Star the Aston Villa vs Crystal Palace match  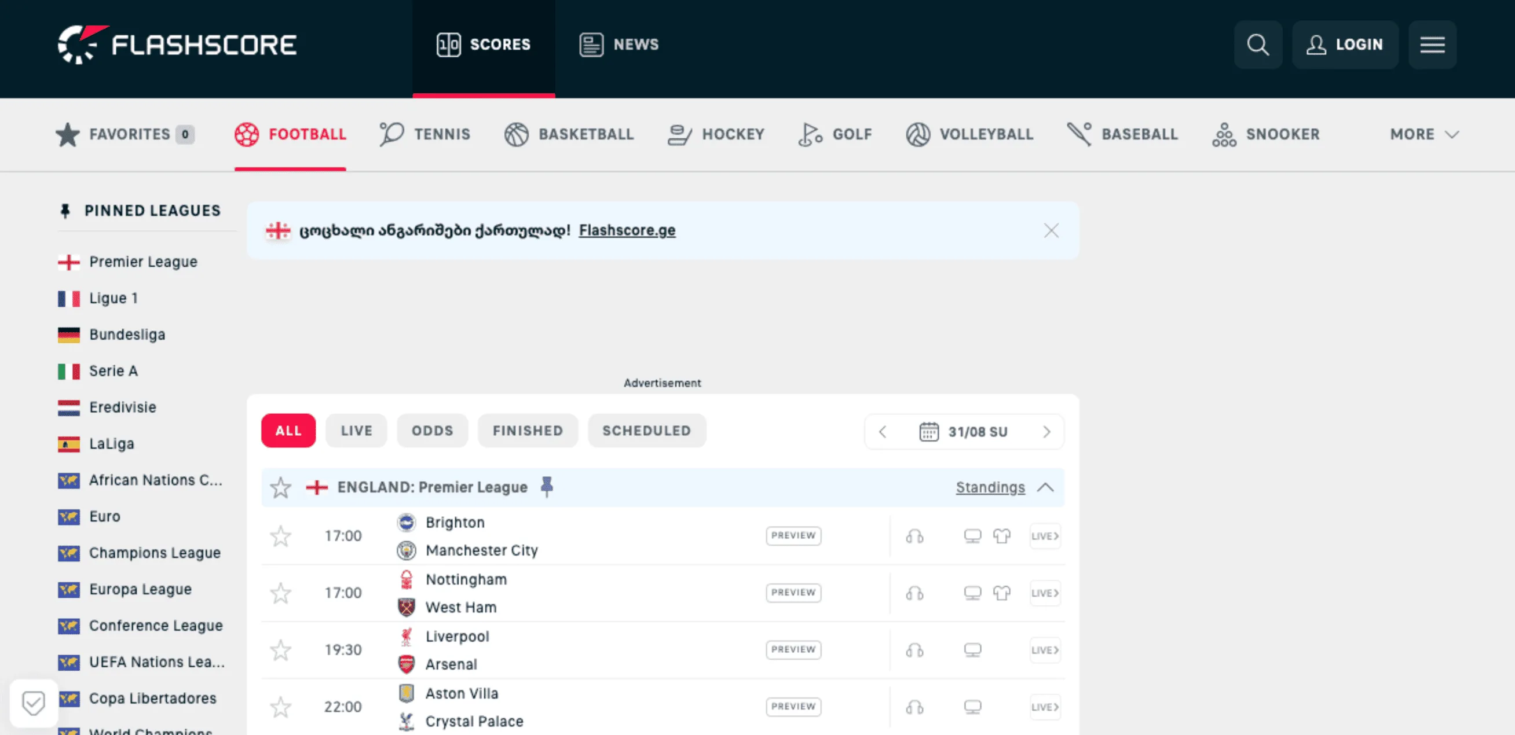(x=280, y=707)
